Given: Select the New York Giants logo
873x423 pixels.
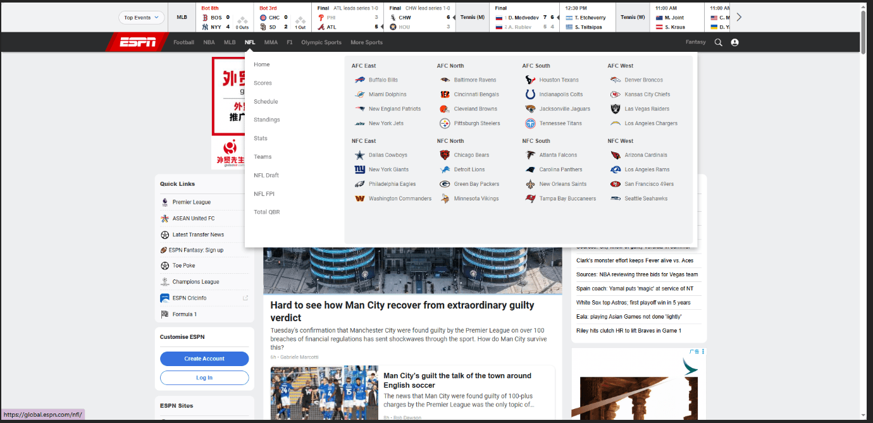Looking at the screenshot, I should point(359,169).
